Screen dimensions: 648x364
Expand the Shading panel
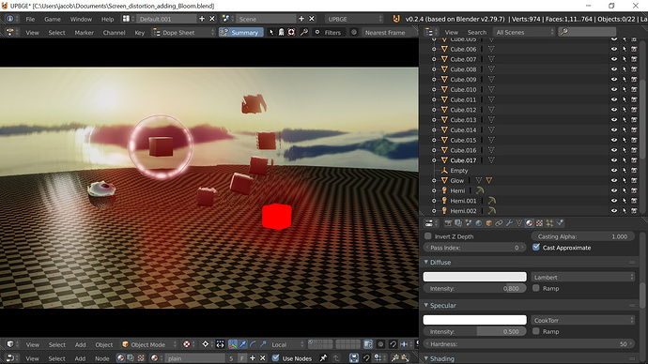[x=426, y=358]
